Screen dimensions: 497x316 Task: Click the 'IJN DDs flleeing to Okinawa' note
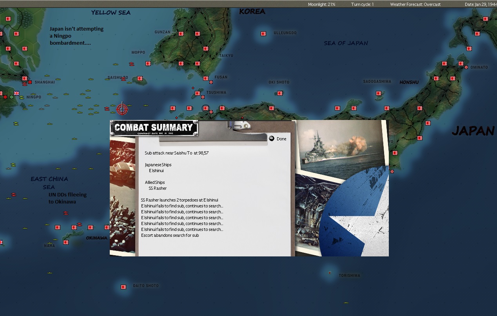tap(67, 198)
